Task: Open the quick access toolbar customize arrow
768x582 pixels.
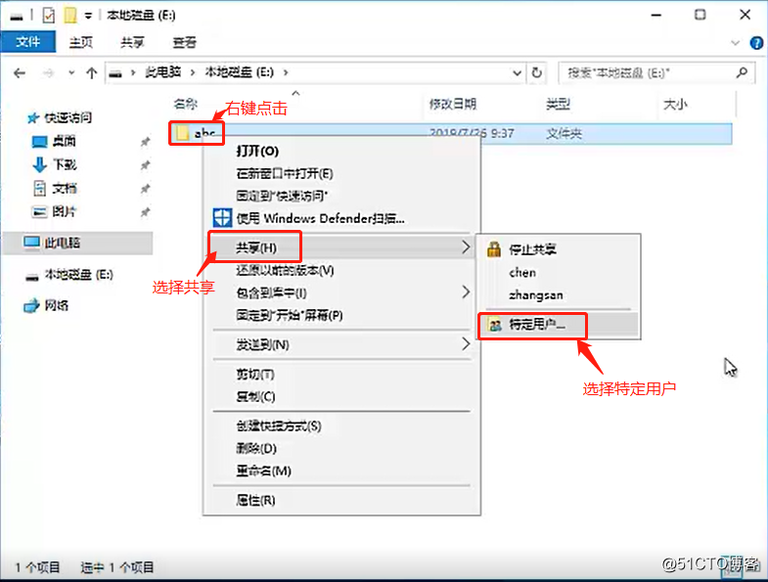Action: coord(88,17)
